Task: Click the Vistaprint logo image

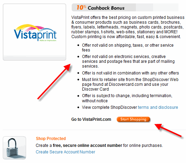Action: tap(35, 33)
